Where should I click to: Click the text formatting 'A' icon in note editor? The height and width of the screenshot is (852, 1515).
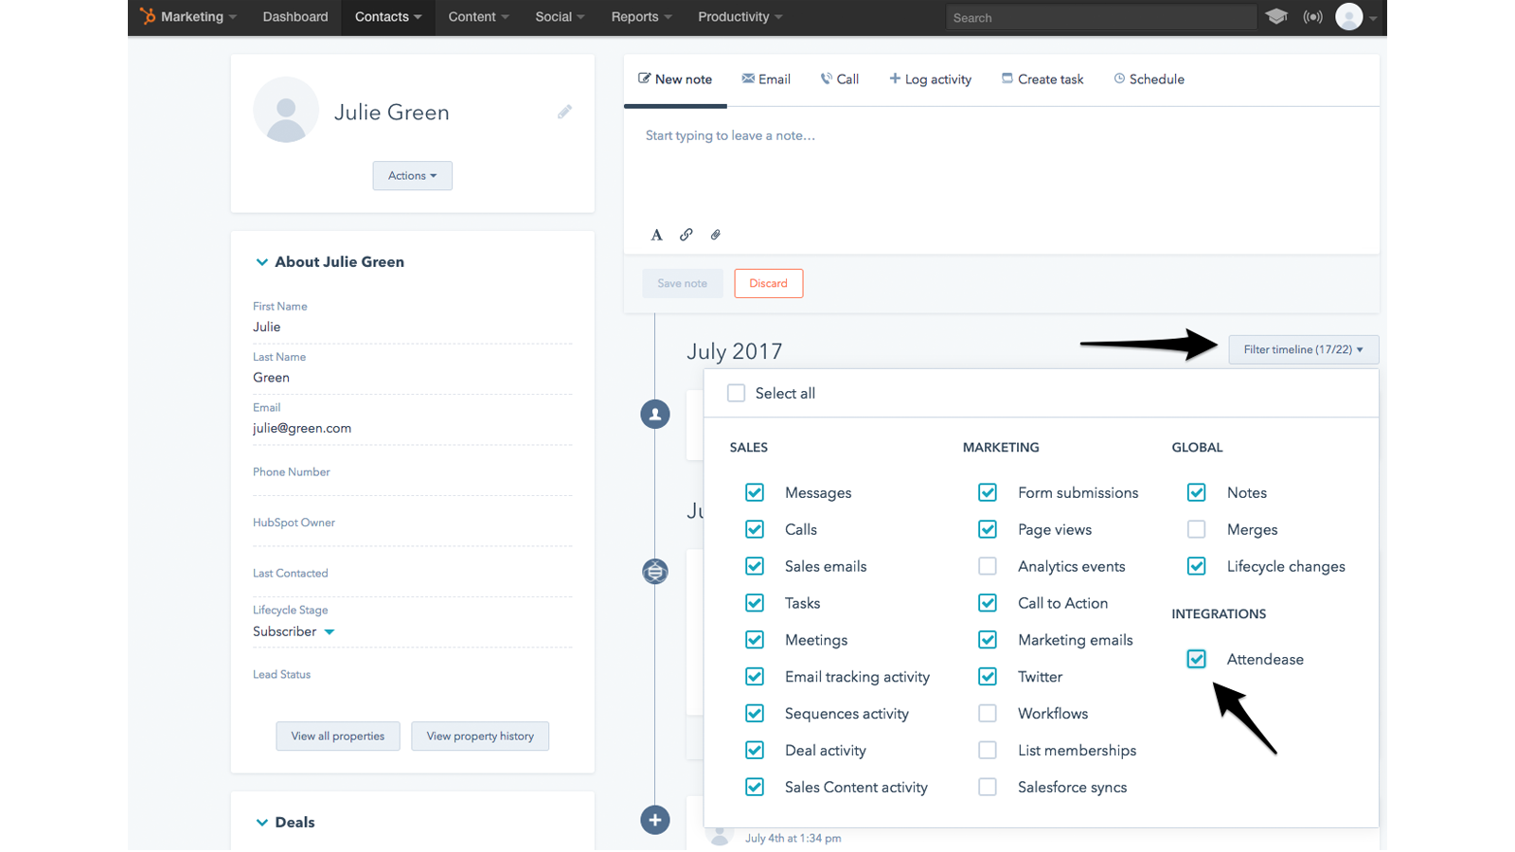[x=656, y=234]
